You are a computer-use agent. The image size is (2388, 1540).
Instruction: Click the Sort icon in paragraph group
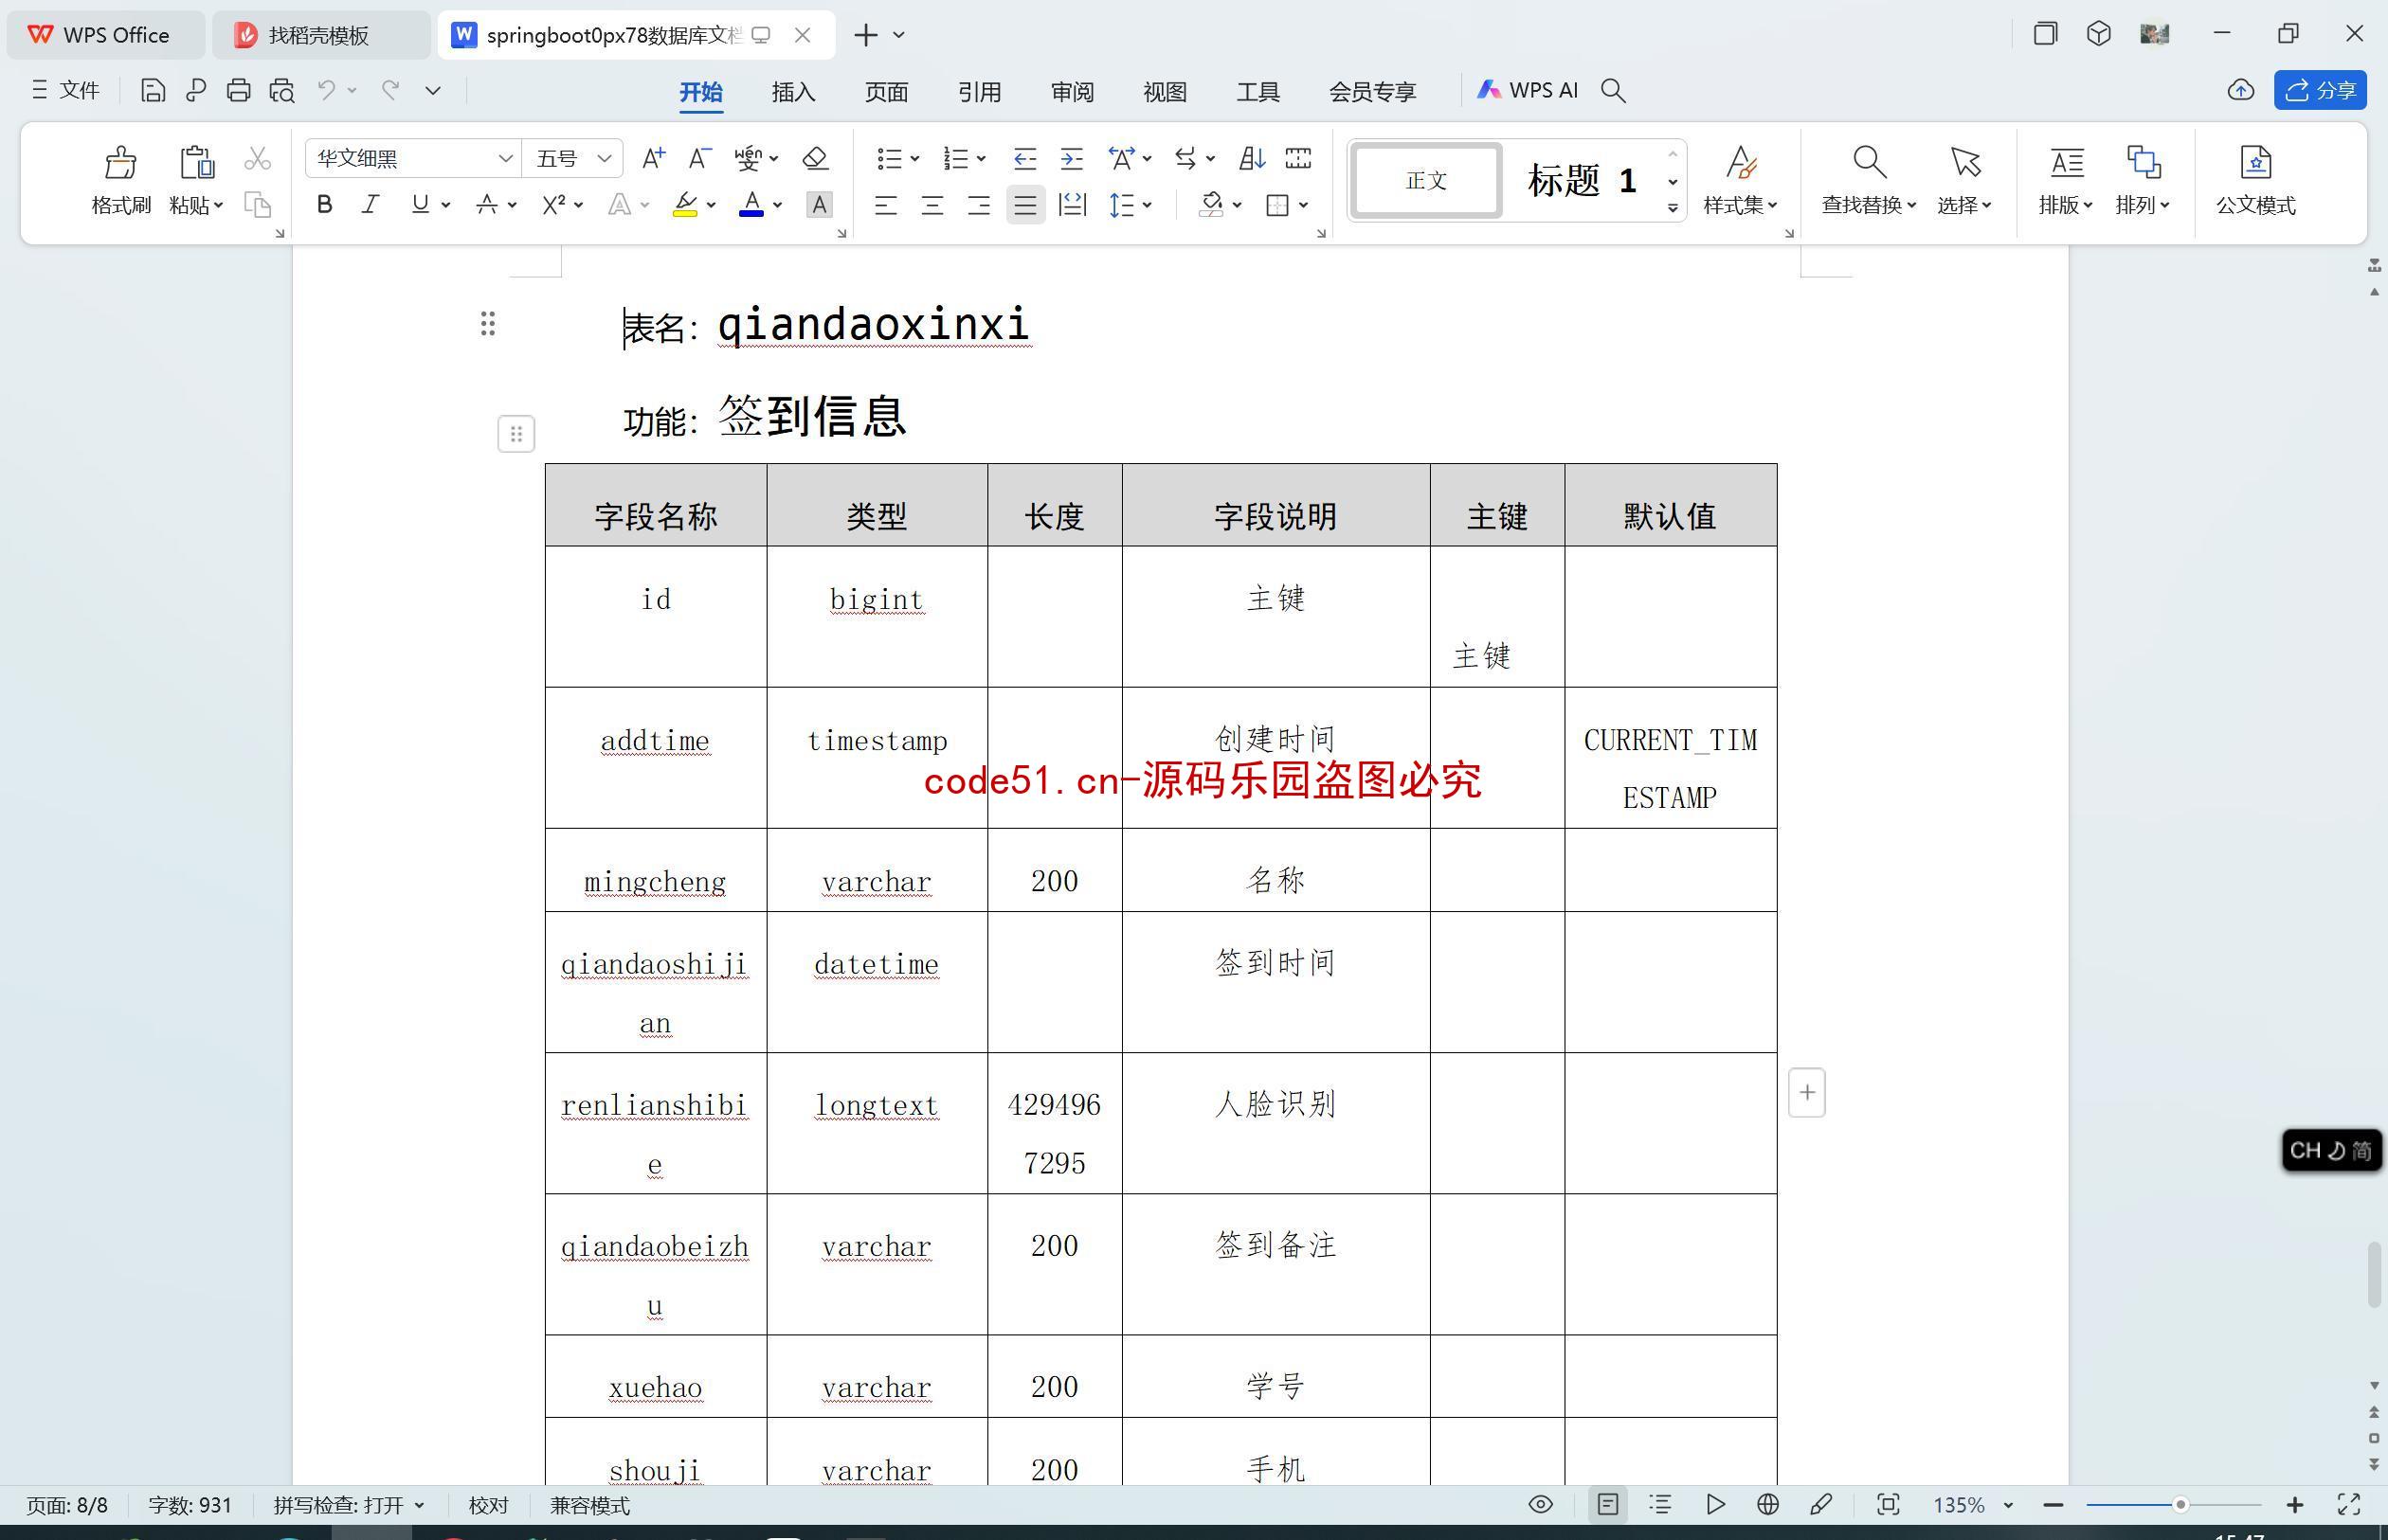tap(1252, 158)
